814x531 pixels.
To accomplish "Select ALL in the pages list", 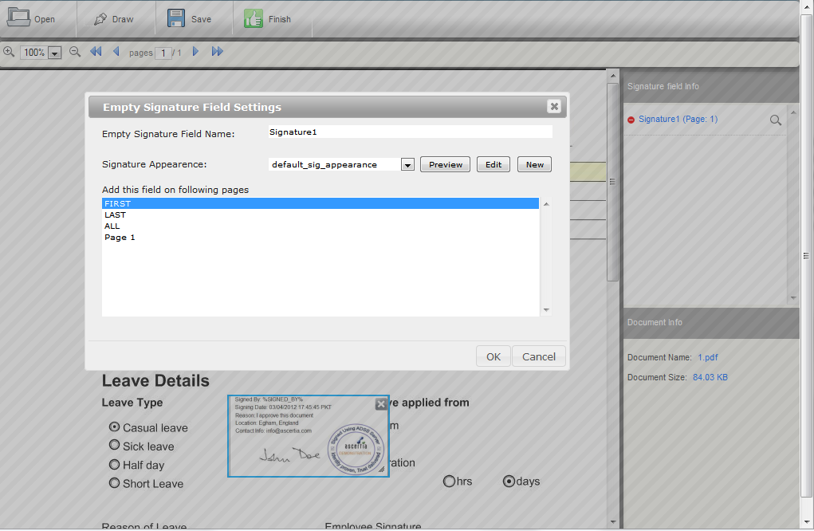I will [112, 226].
